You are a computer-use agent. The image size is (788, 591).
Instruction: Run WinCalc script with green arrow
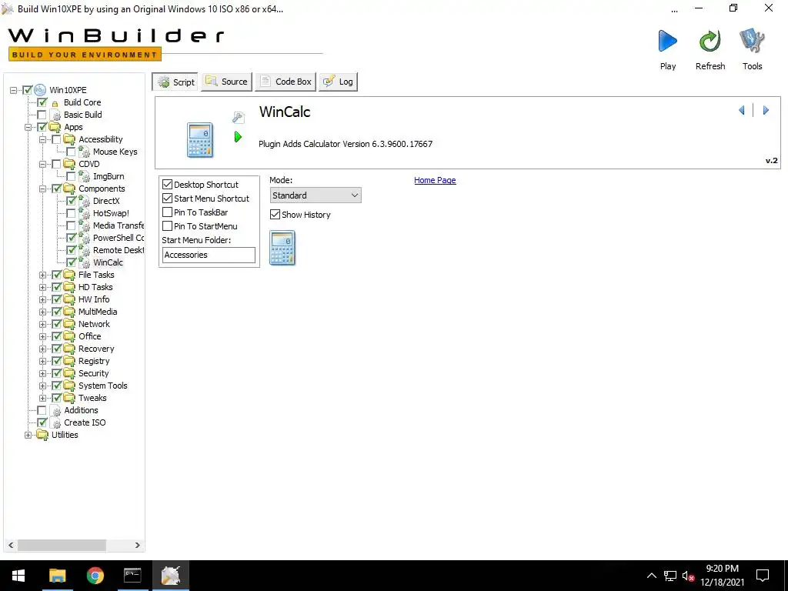[239, 137]
